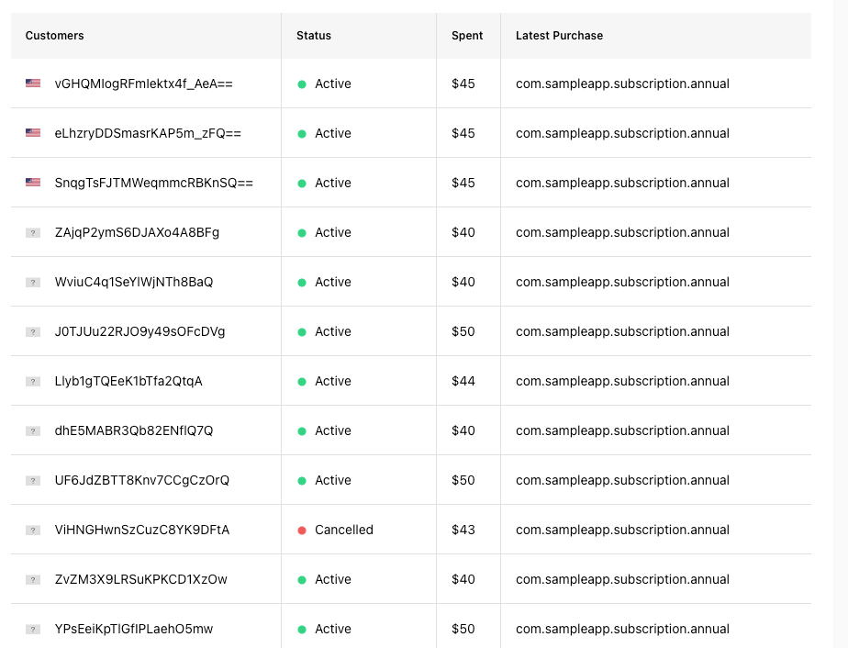Click unknown flag icon for WviuC4q1SeYIWjNTh8BaQ
The height and width of the screenshot is (648, 848).
click(33, 283)
